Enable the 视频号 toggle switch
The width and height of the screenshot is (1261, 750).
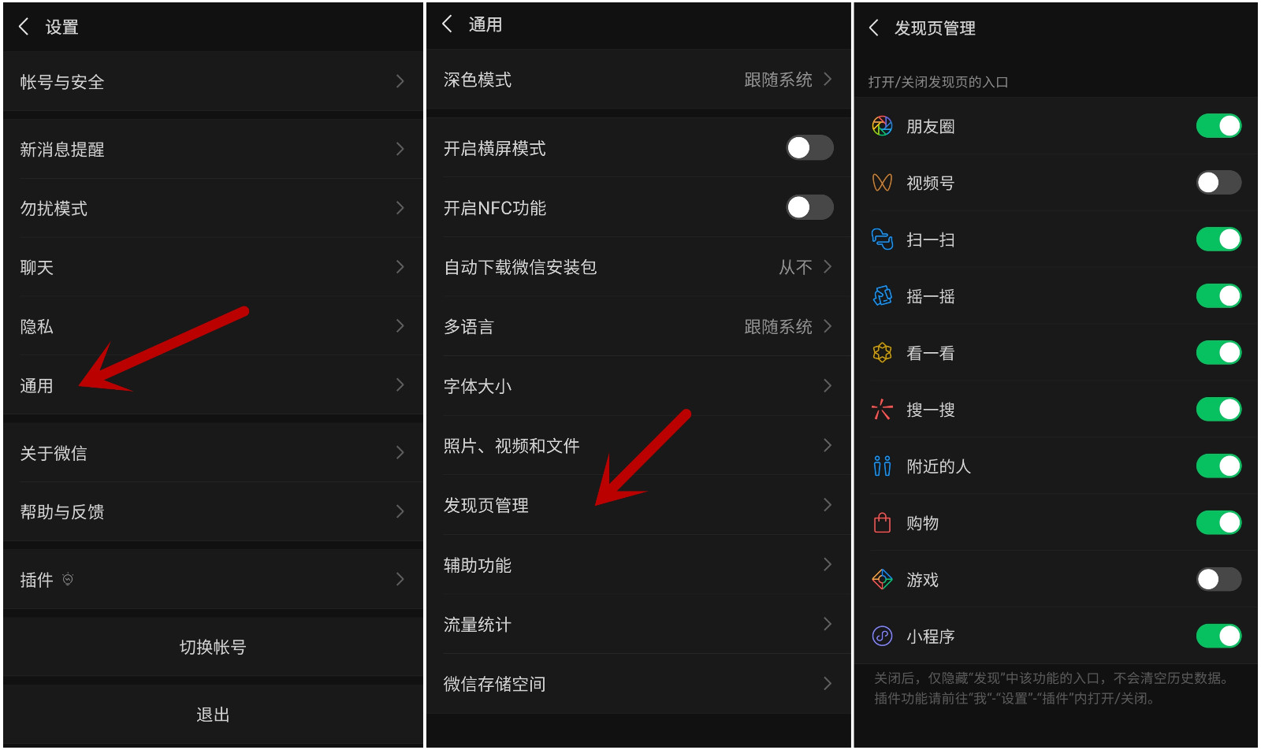(1218, 183)
